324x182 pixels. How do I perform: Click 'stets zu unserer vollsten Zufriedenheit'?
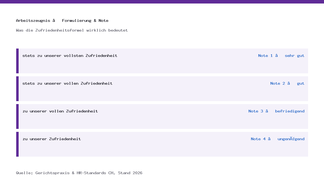(70, 56)
